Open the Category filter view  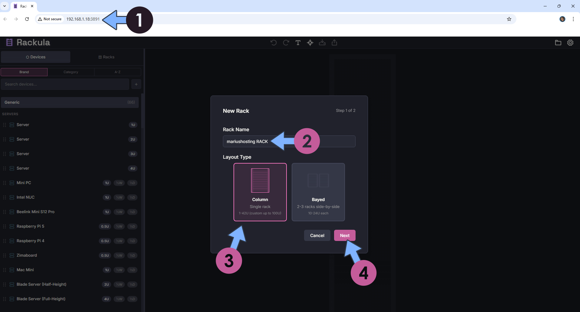71,72
